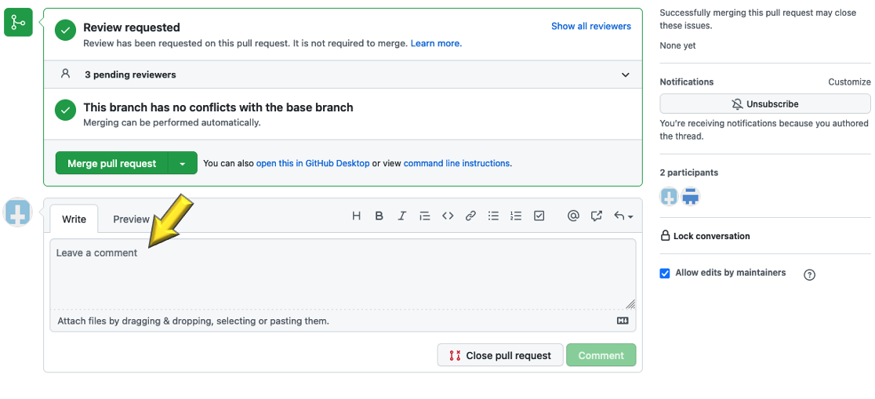The width and height of the screenshot is (875, 399).
Task: Open the merge method dropdown arrow
Action: point(183,164)
